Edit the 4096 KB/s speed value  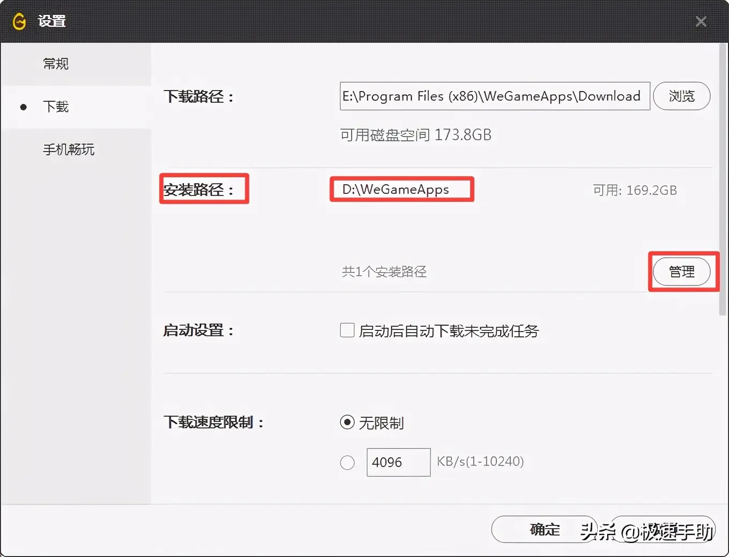[x=398, y=462]
